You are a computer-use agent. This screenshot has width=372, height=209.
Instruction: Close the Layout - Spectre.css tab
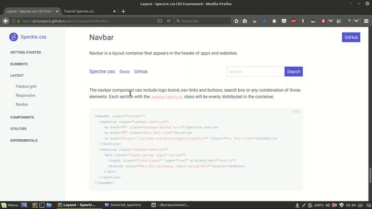click(57, 12)
